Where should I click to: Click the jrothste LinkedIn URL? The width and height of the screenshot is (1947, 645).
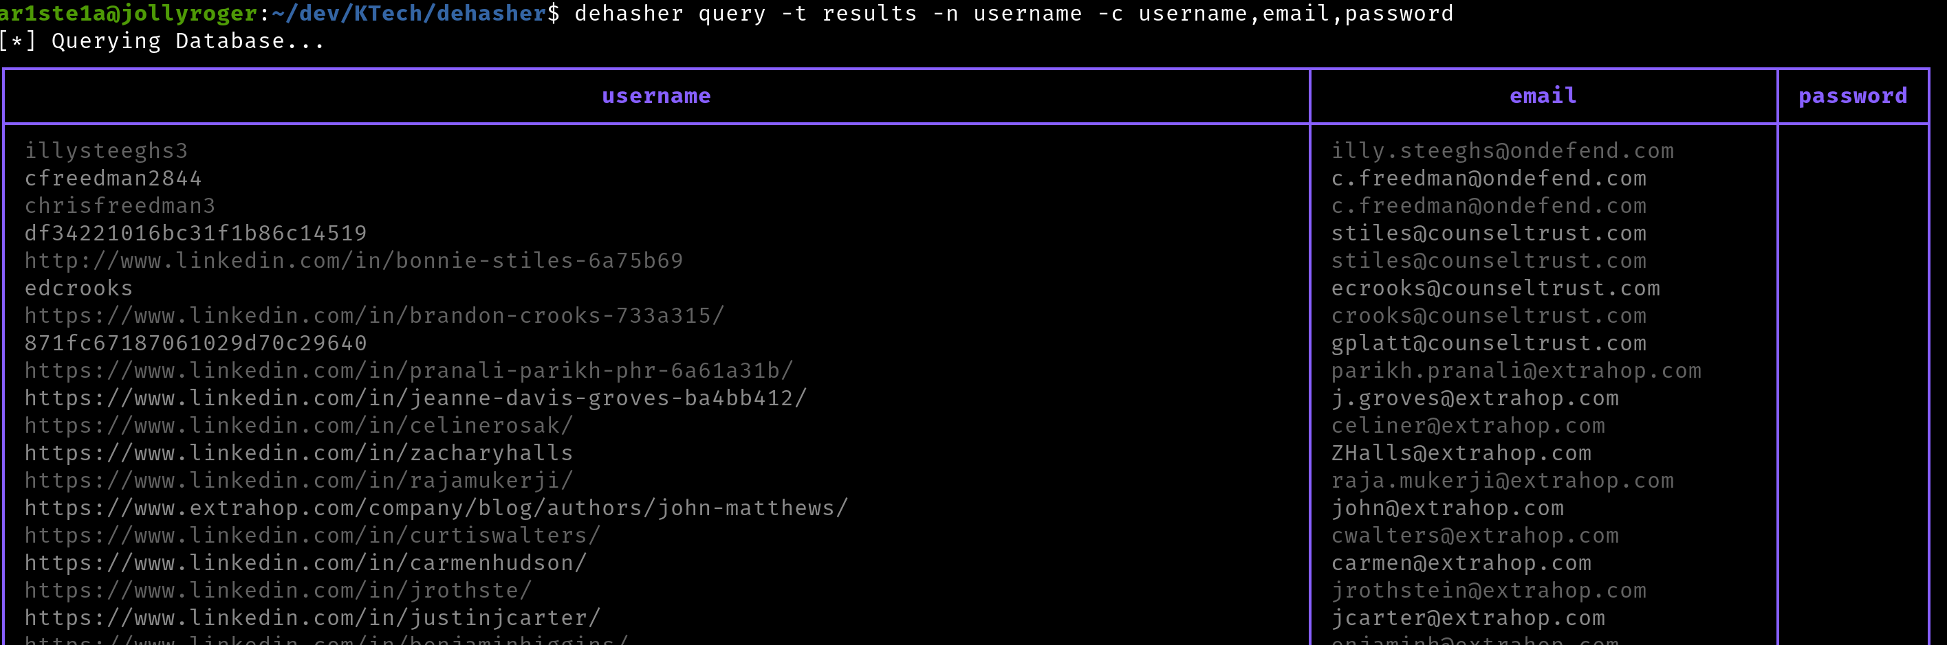[x=278, y=591]
